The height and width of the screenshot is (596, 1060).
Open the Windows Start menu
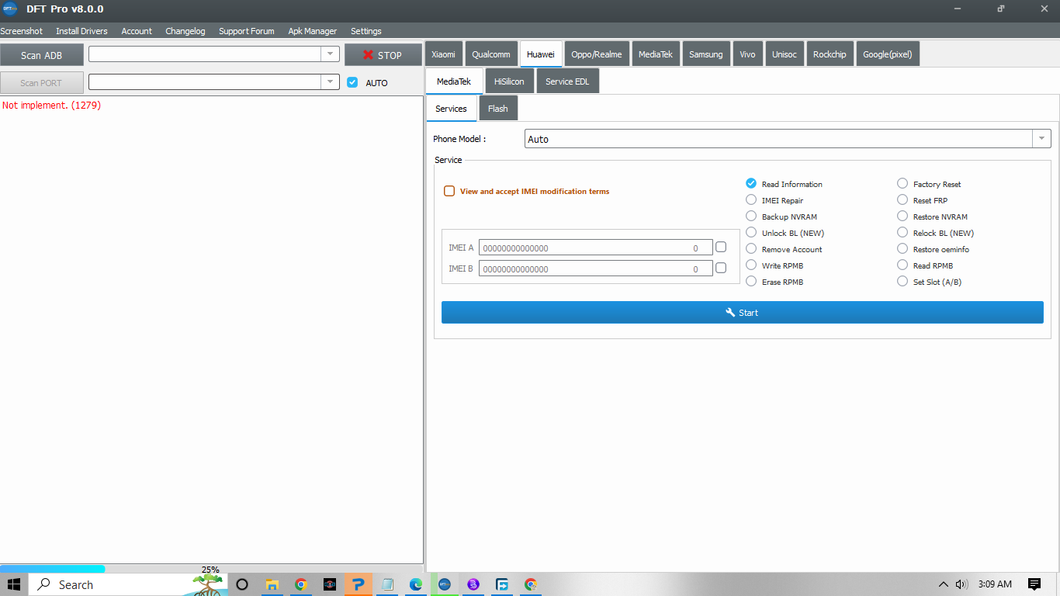pyautogui.click(x=14, y=584)
